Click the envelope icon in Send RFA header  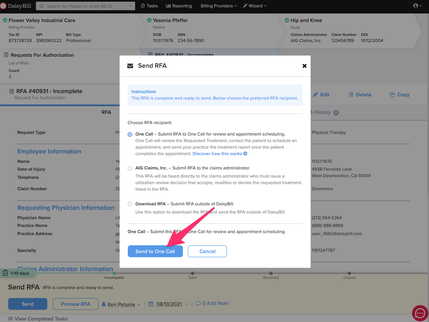[x=130, y=66]
